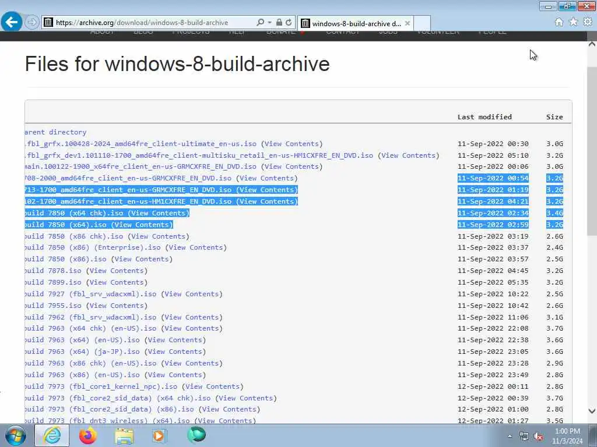View Contents of build 7899.iso
Image resolution: width=597 pixels, height=447 pixels.
click(117, 282)
